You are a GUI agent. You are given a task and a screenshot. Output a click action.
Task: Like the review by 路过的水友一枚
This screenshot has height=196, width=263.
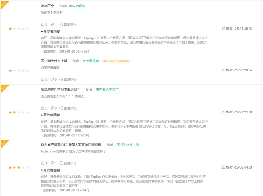pyautogui.click(x=42, y=163)
